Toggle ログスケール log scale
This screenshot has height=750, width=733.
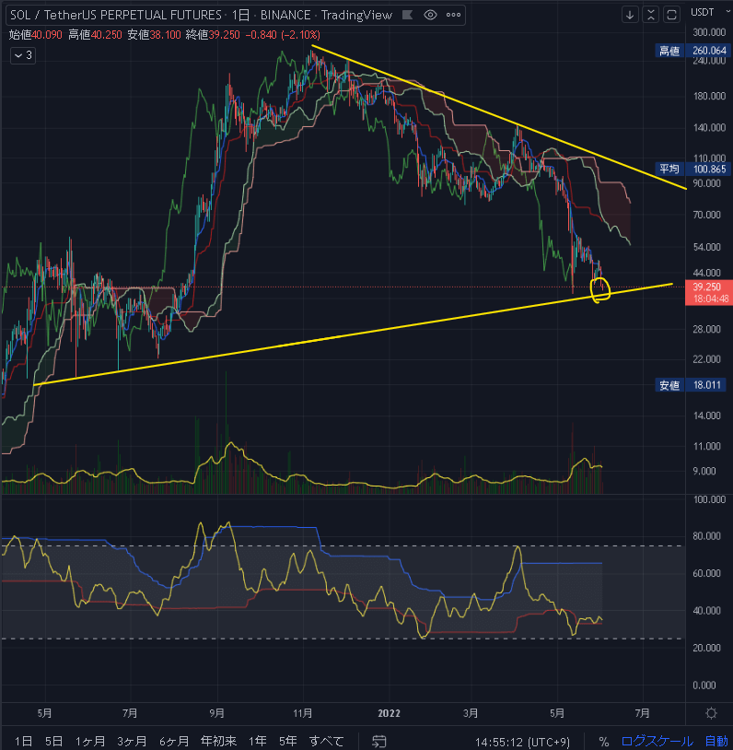(657, 741)
